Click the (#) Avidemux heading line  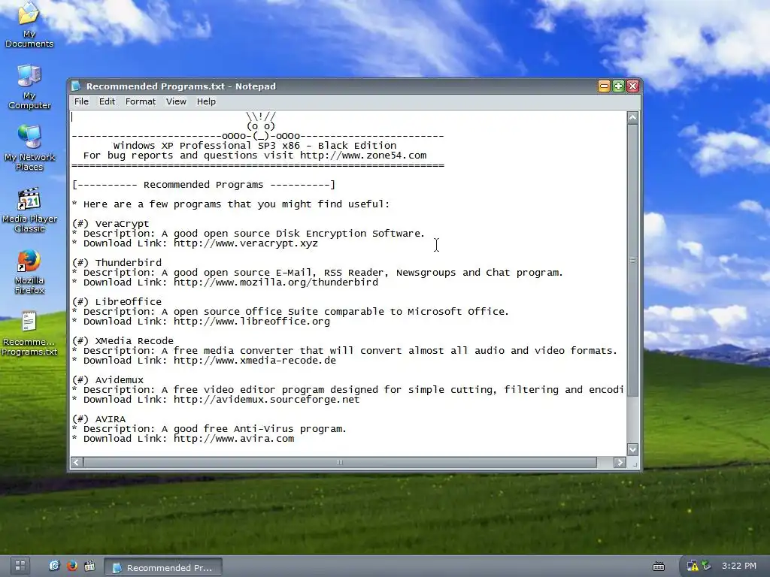click(x=108, y=380)
